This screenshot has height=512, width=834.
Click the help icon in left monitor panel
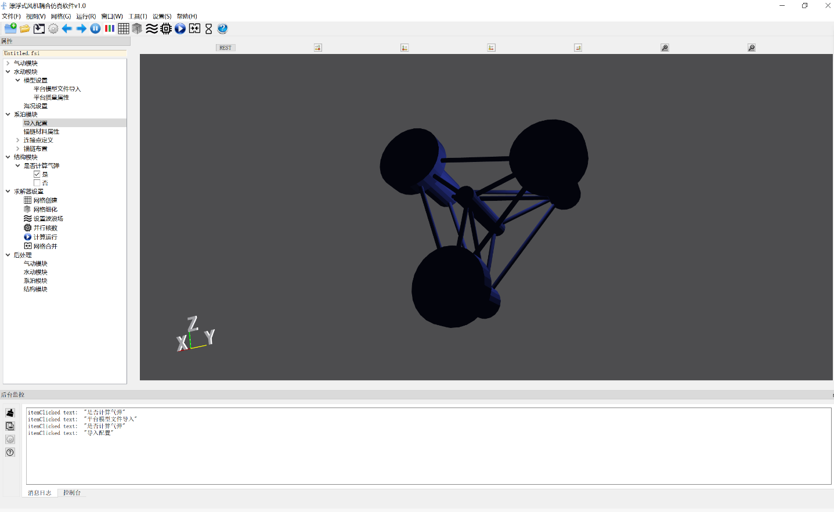click(x=10, y=452)
